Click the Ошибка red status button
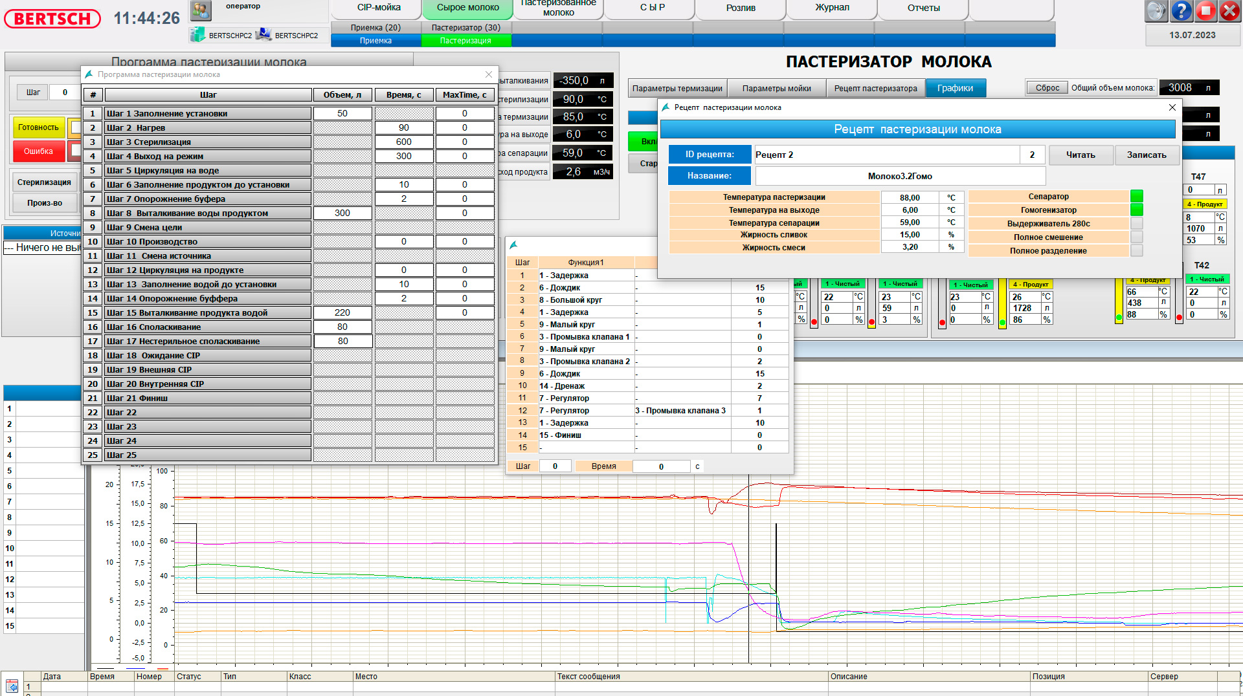This screenshot has height=696, width=1243. coord(38,151)
